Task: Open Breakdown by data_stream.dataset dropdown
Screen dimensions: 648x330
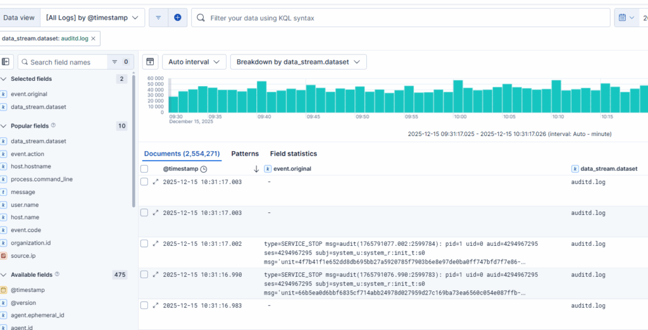Action: pyautogui.click(x=298, y=62)
